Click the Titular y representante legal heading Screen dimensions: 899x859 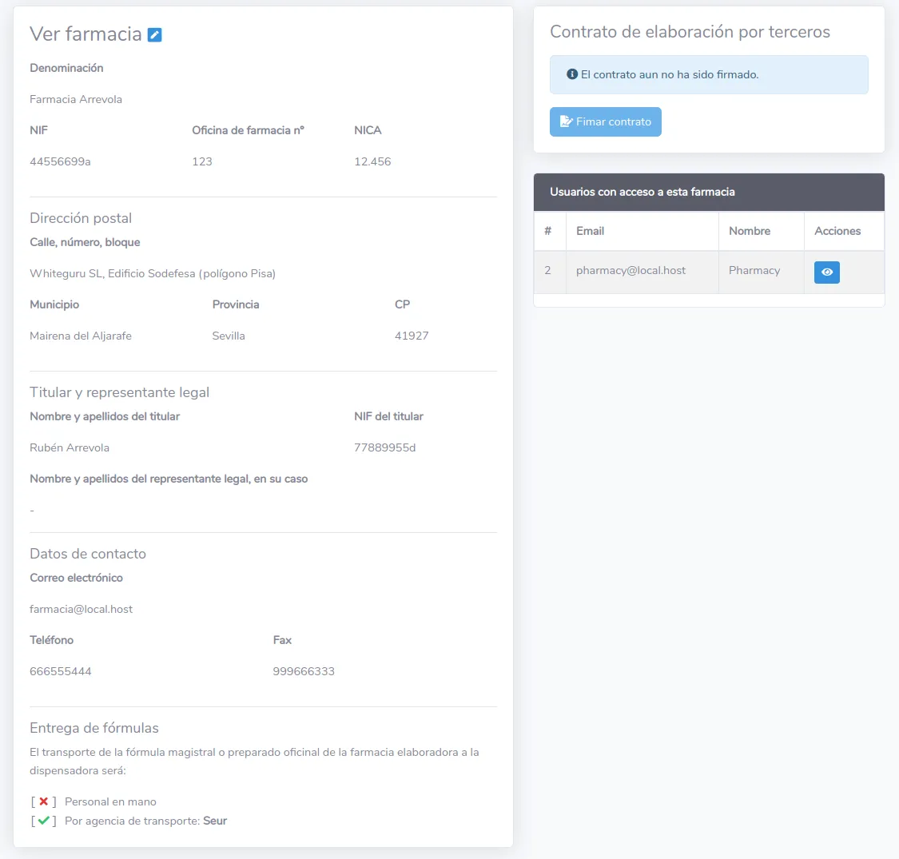click(x=119, y=392)
